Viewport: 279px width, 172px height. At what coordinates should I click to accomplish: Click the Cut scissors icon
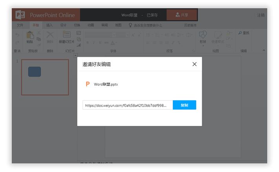[39, 33]
